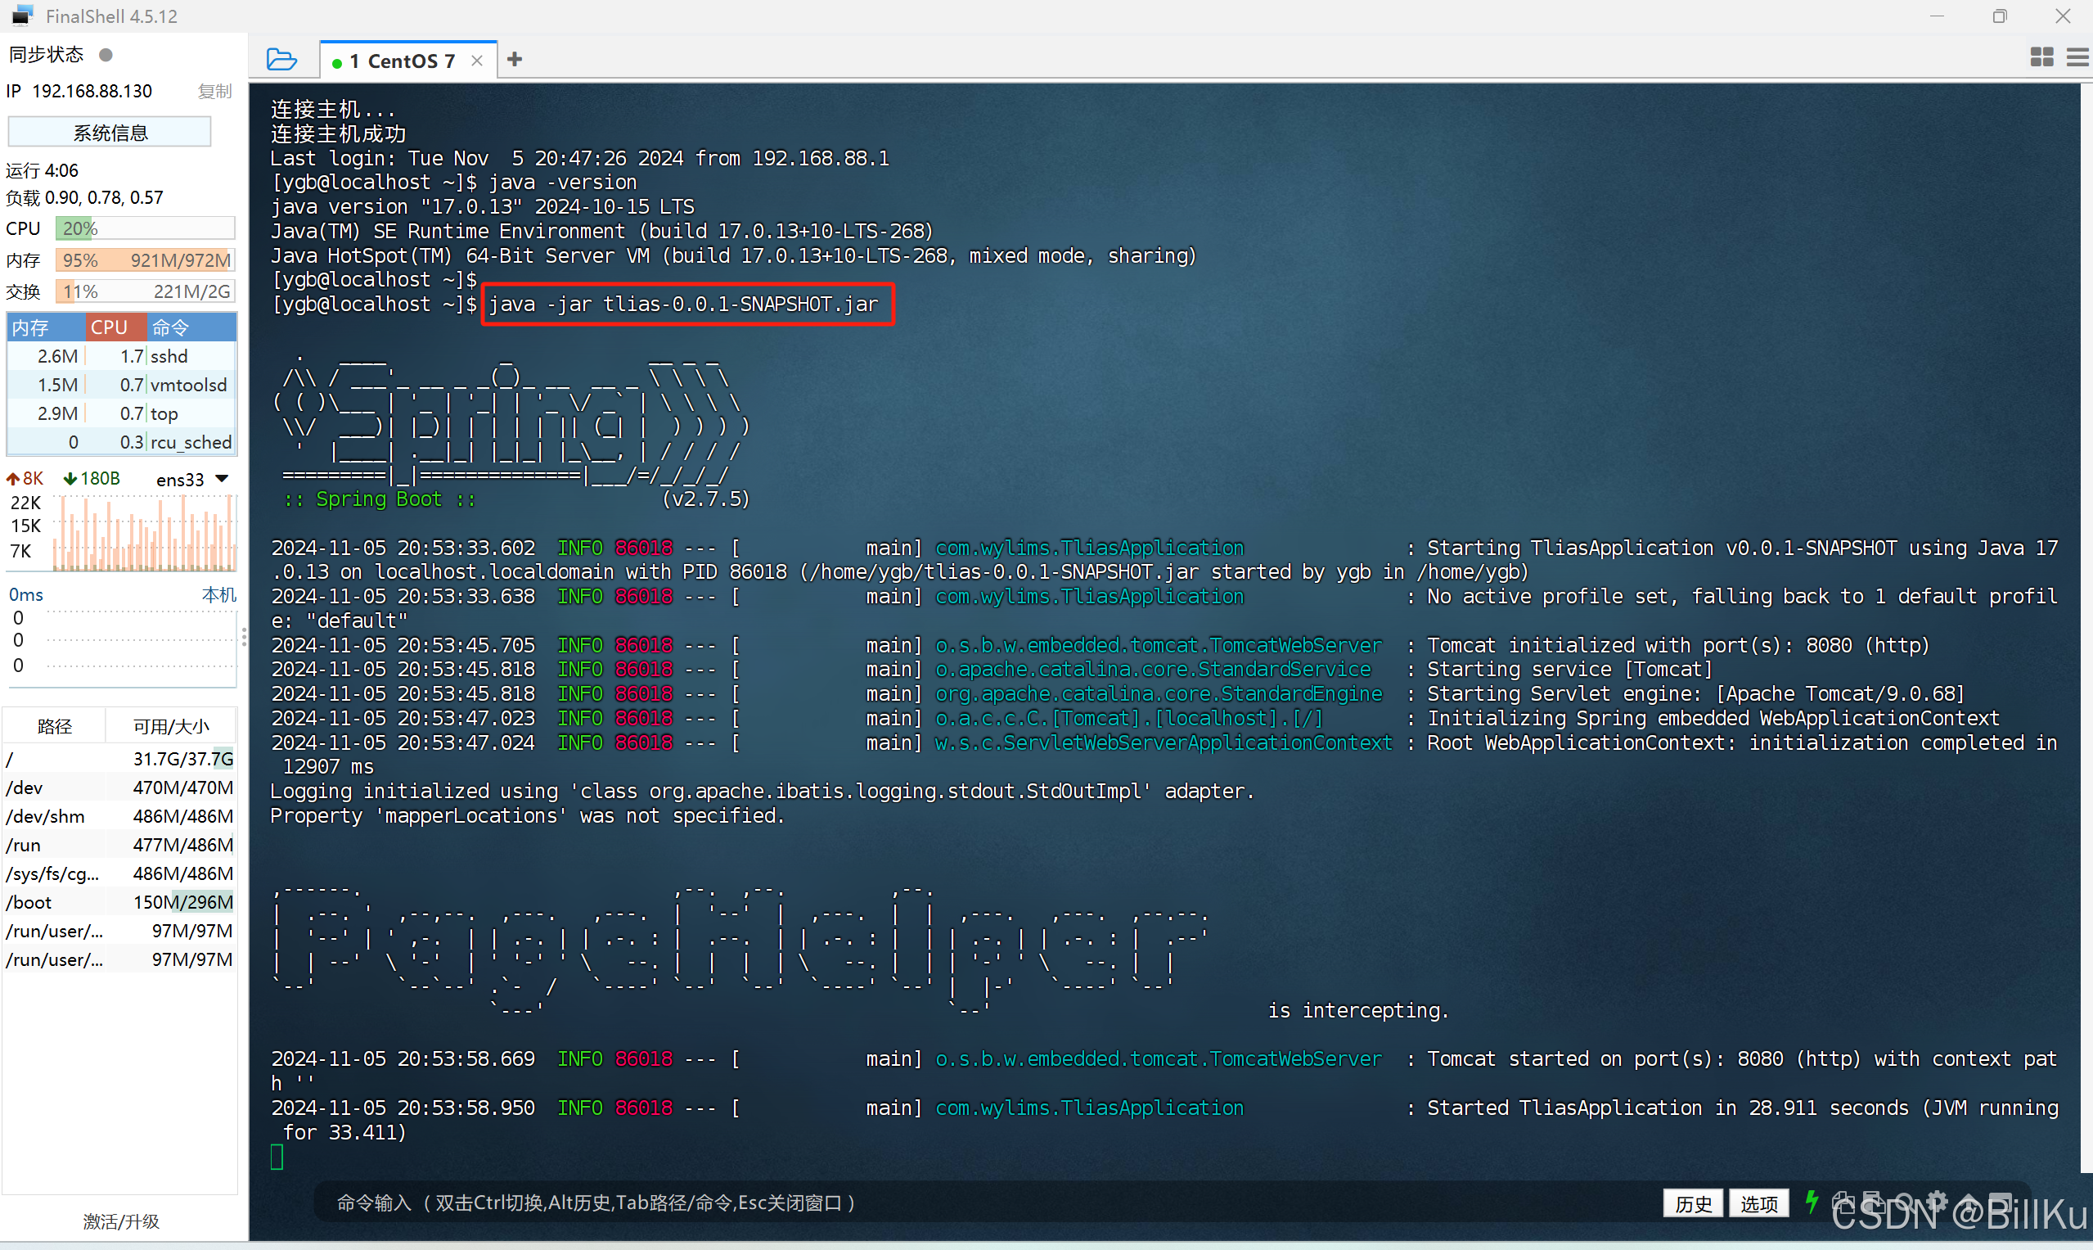The height and width of the screenshot is (1250, 2093).
Task: Click the green lightning quick command icon
Action: [1812, 1202]
